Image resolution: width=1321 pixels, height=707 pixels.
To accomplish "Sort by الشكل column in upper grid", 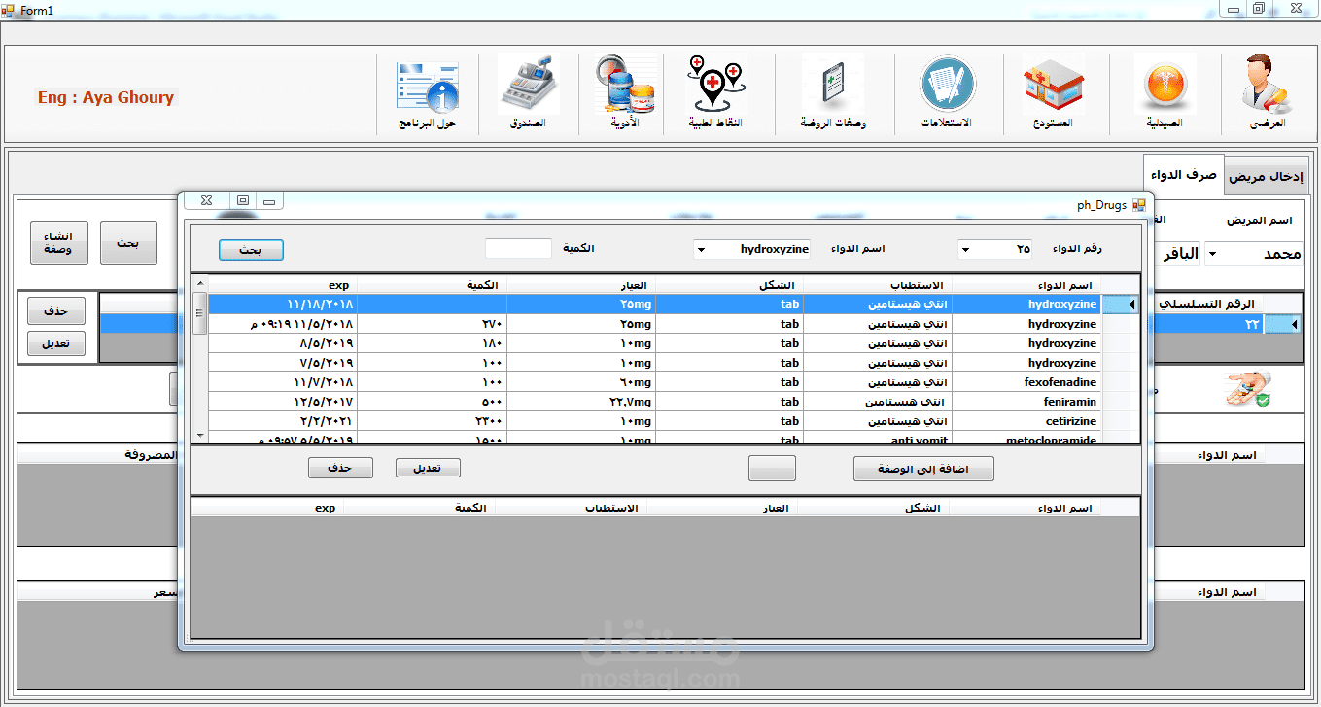I will coord(729,285).
